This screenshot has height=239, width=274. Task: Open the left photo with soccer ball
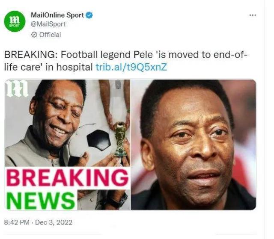[x=68, y=145]
